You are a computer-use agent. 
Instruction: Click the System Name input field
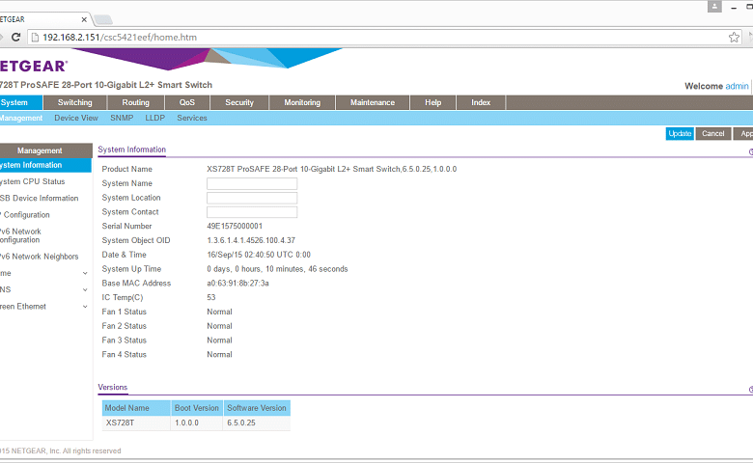tap(252, 184)
